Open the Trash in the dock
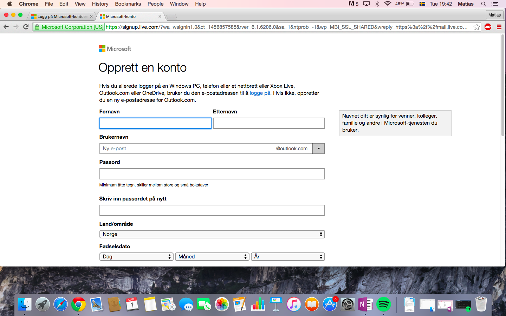This screenshot has width=506, height=316. point(481,304)
